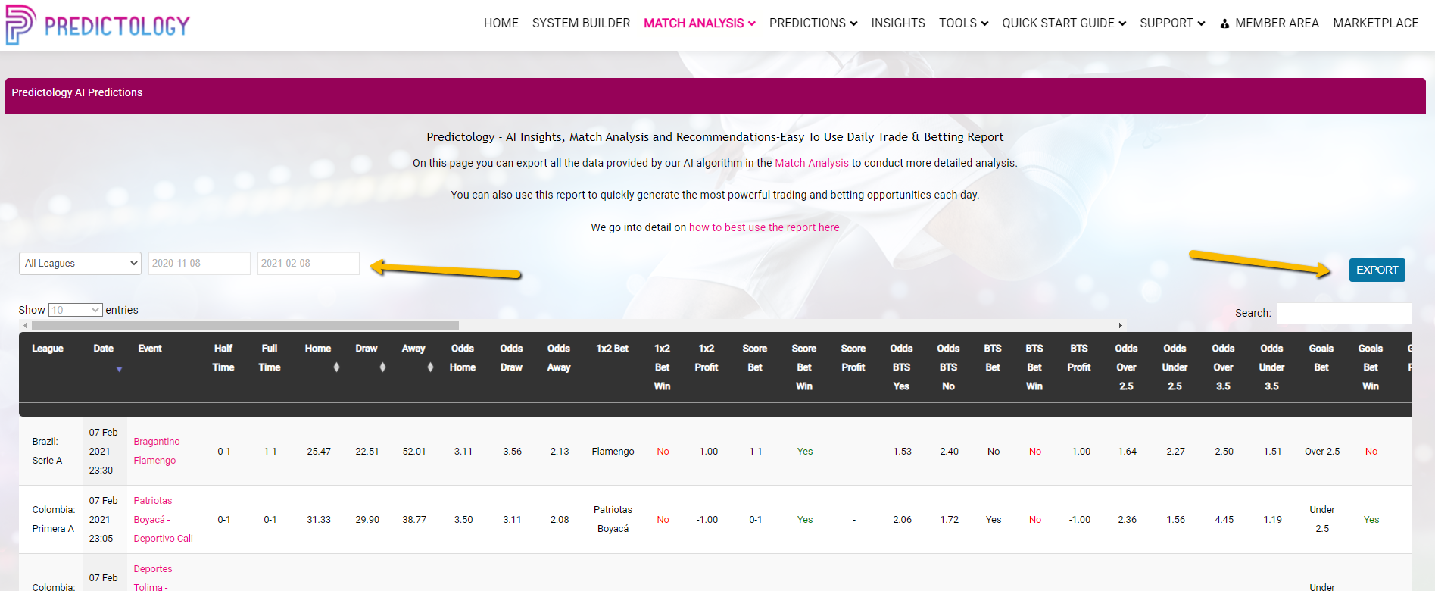Click the Odds Away column header
The height and width of the screenshot is (591, 1435).
559,358
